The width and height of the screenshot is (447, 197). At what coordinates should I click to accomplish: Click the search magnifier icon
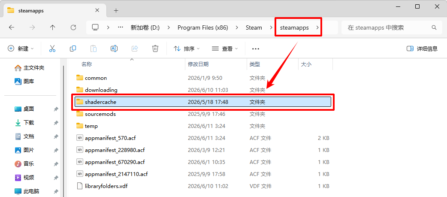434,27
